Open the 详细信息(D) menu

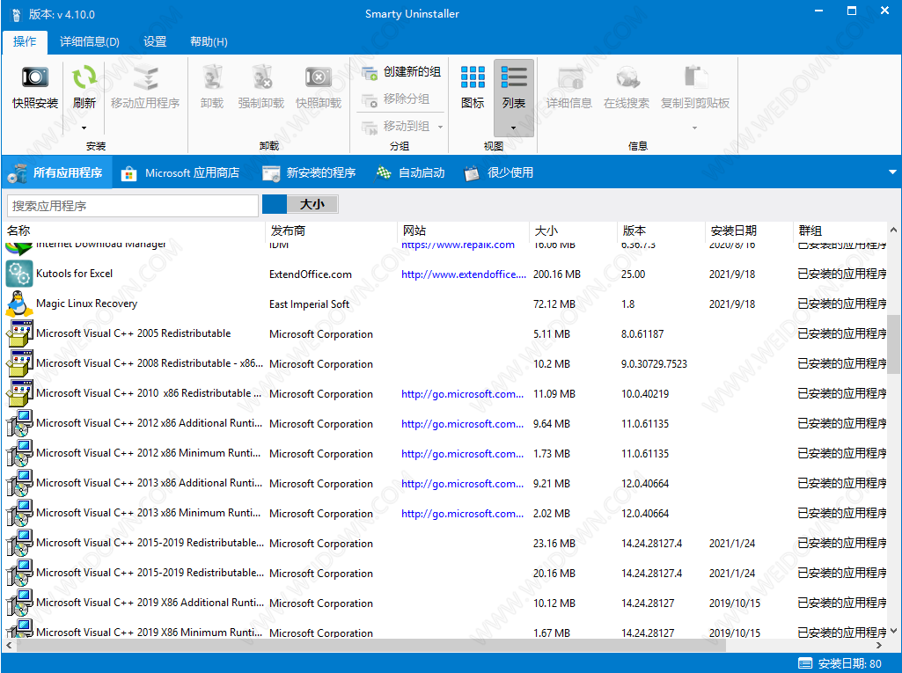pyautogui.click(x=90, y=41)
